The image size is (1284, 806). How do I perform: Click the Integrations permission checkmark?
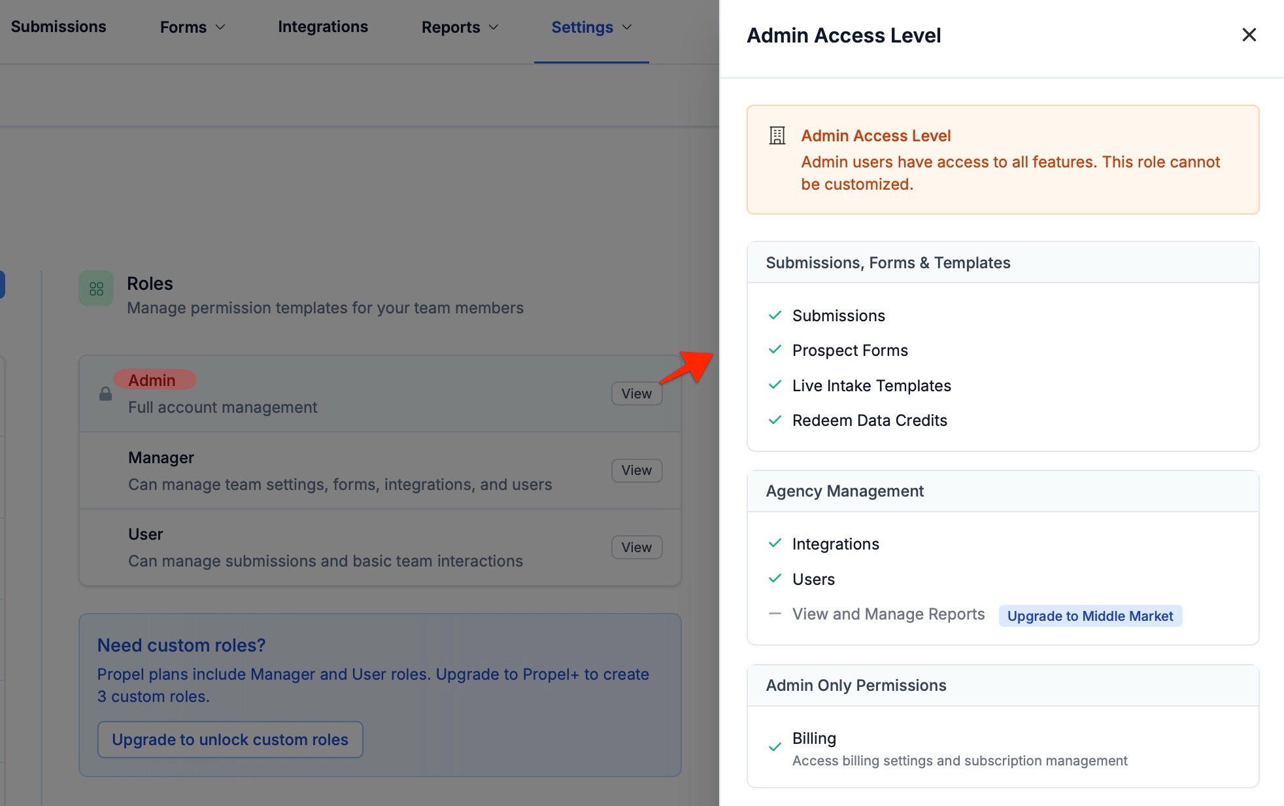[x=775, y=544]
